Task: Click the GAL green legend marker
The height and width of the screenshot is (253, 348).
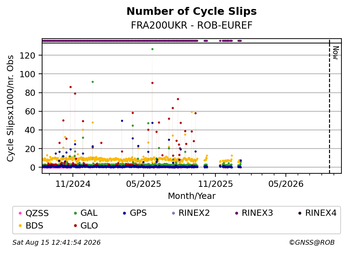Action: click(x=75, y=213)
